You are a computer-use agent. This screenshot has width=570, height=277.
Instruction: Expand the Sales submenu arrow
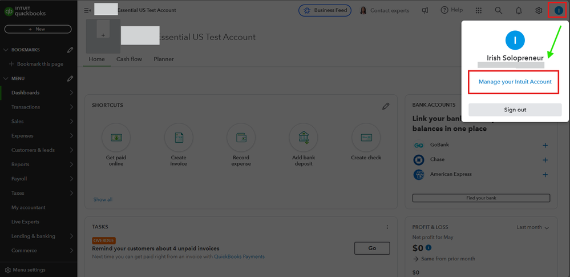(71, 122)
